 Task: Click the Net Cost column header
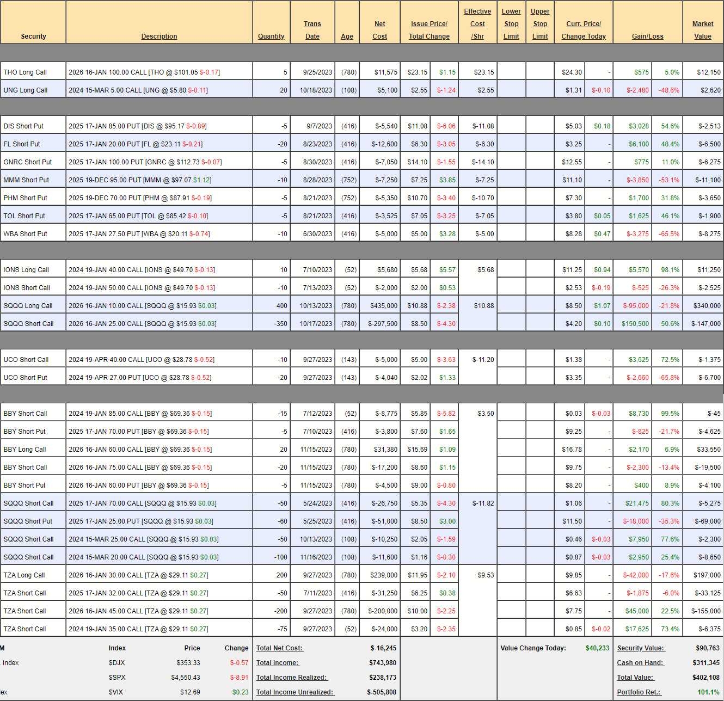(x=379, y=30)
